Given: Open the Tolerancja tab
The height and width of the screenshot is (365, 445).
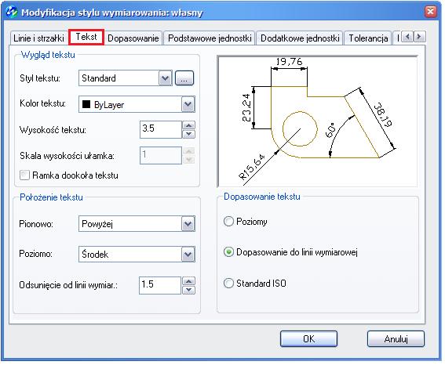Looking at the screenshot, I should pos(368,38).
